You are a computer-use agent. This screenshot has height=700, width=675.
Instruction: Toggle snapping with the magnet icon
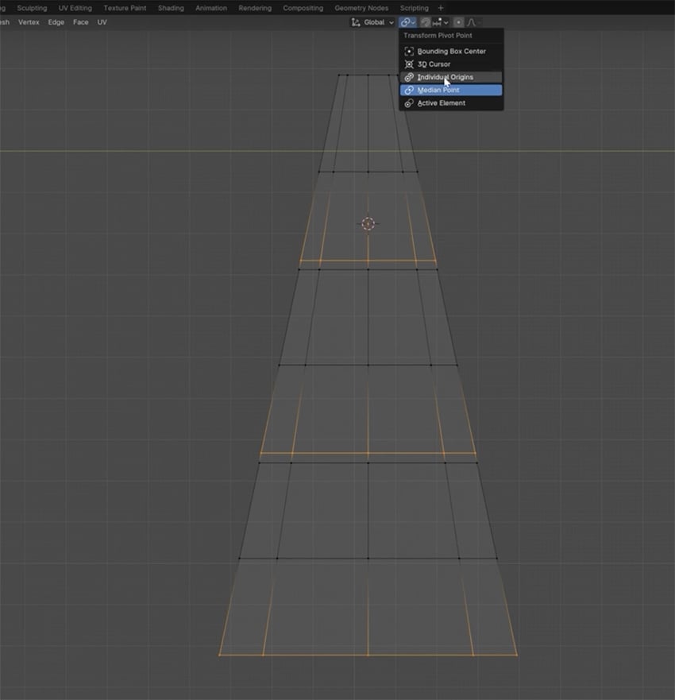point(425,22)
